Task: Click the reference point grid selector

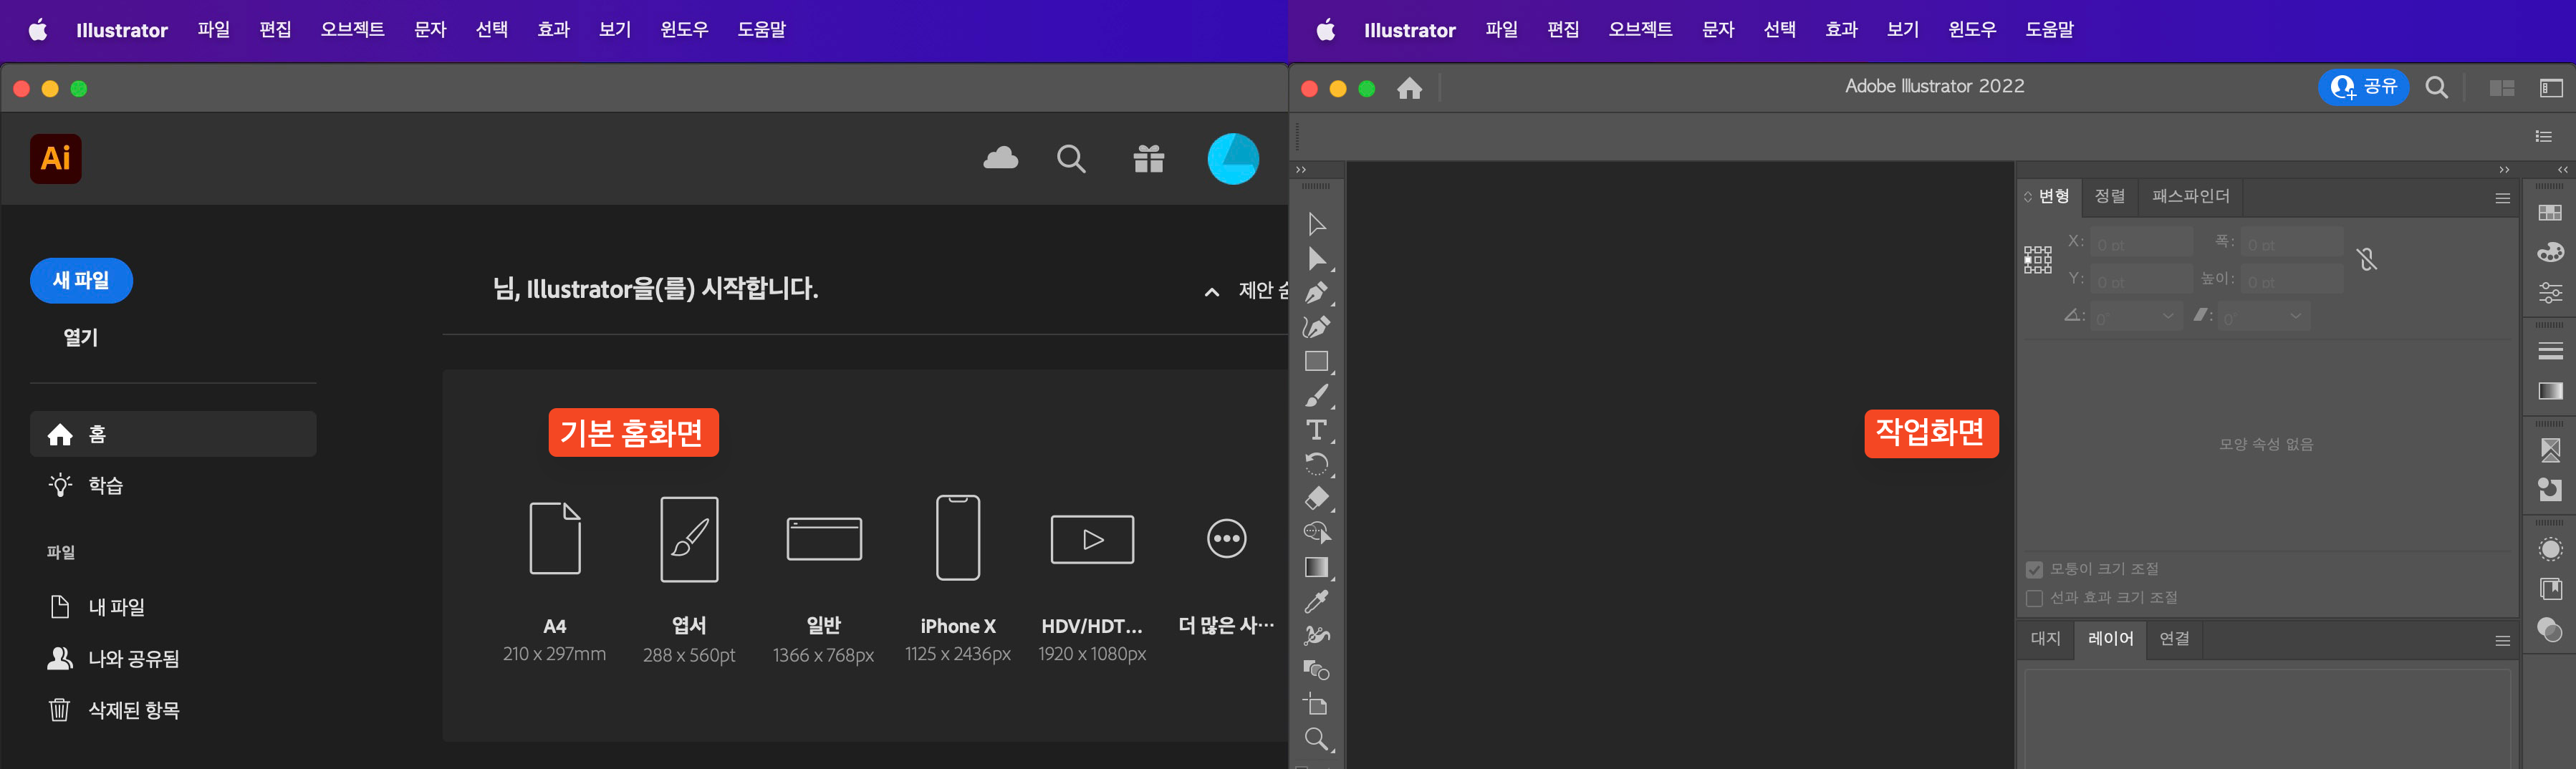Action: [2037, 260]
